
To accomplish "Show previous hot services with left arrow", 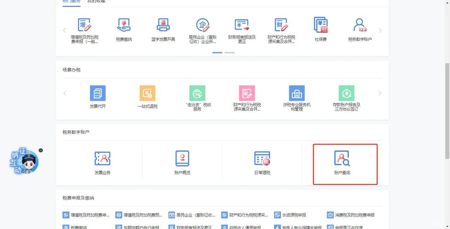I will click(x=64, y=30).
